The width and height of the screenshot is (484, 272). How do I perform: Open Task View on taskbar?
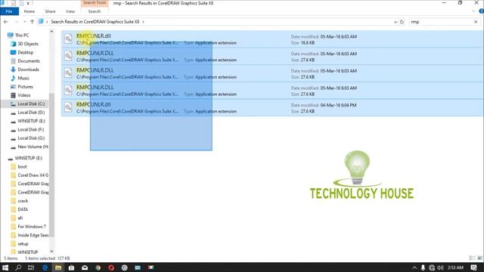click(x=31, y=267)
